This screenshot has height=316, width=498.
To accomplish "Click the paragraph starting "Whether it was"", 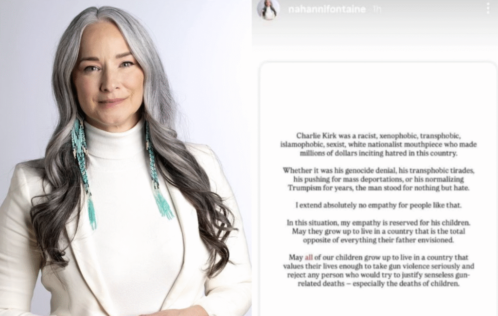I will (378, 179).
